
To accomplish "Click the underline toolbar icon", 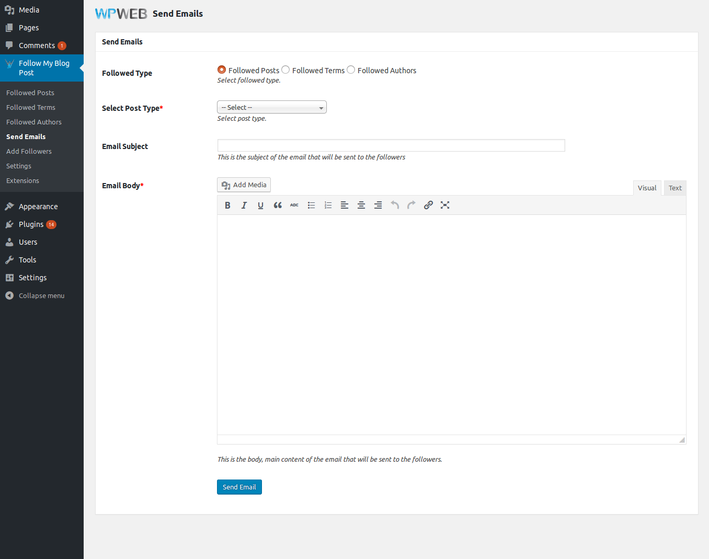I will (260, 206).
